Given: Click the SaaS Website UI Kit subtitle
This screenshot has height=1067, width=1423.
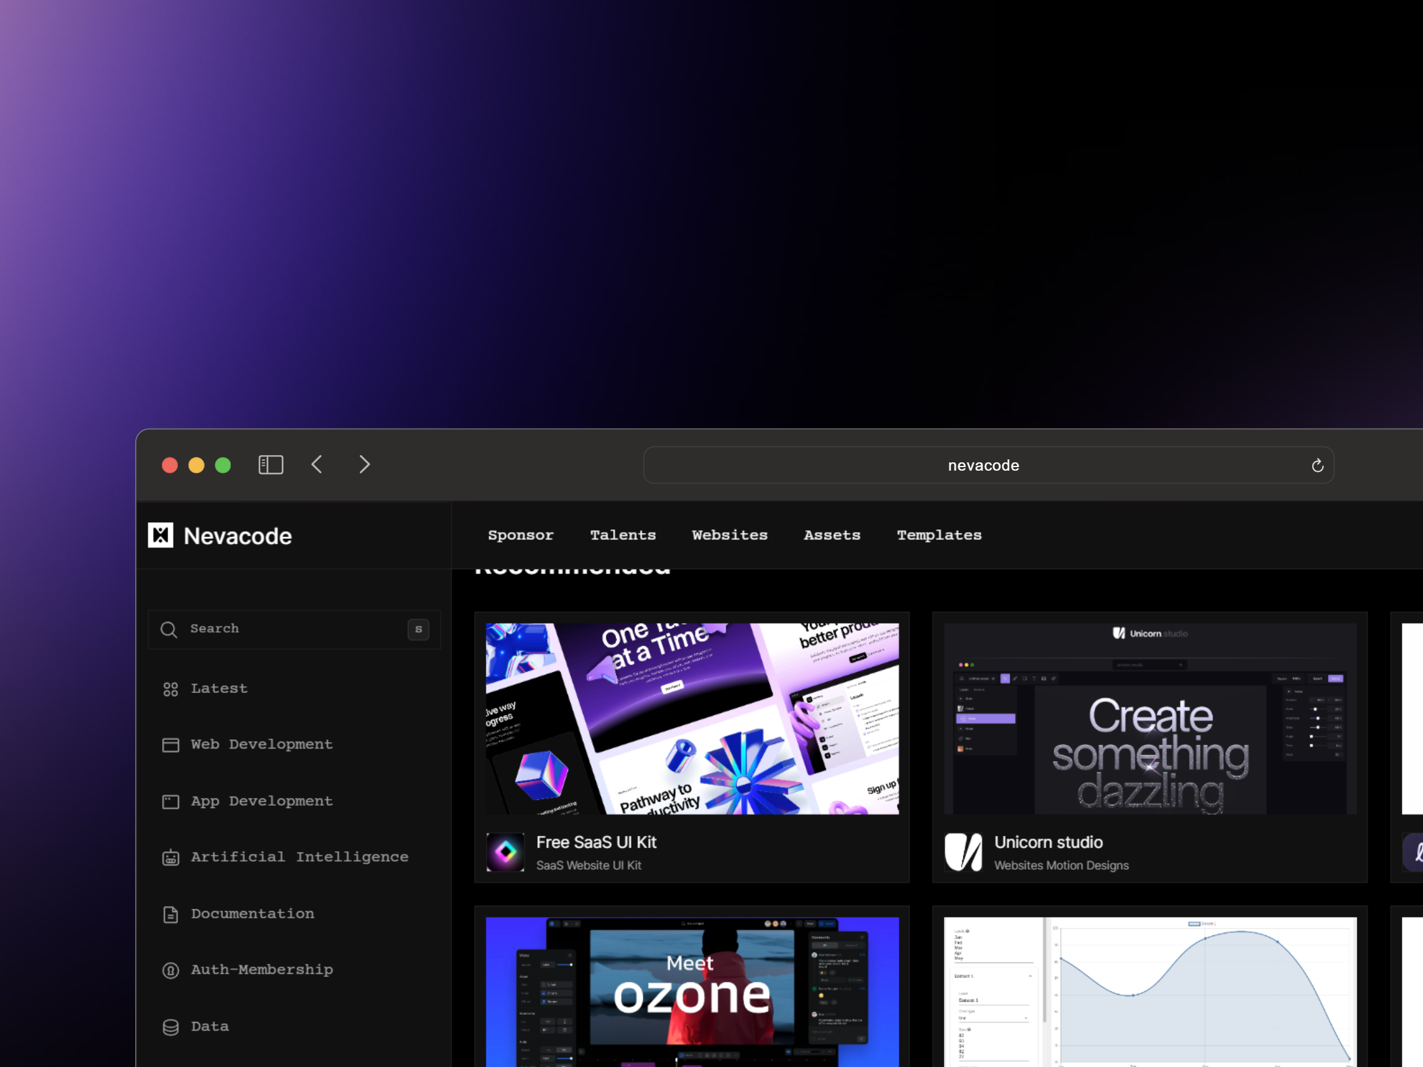Looking at the screenshot, I should click(589, 865).
